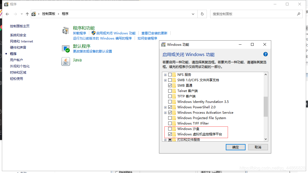Click the Default Programs icon

point(66,49)
